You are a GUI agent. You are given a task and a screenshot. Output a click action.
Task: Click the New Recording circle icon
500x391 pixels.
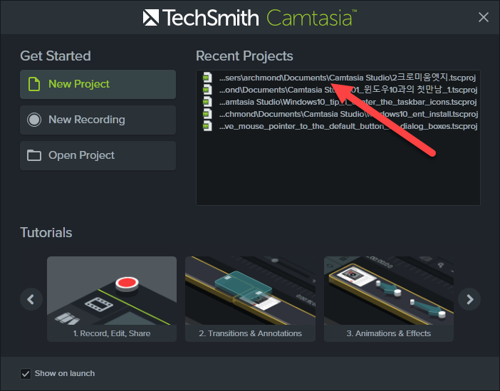coord(34,120)
